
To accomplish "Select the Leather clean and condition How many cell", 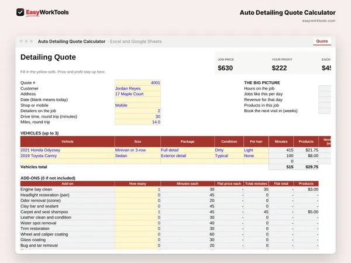I will pyautogui.click(x=137, y=217).
